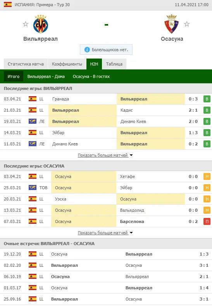Click world flag icon on 25.03.21 ТОВ row
This screenshot has height=306, width=212.
(33, 188)
